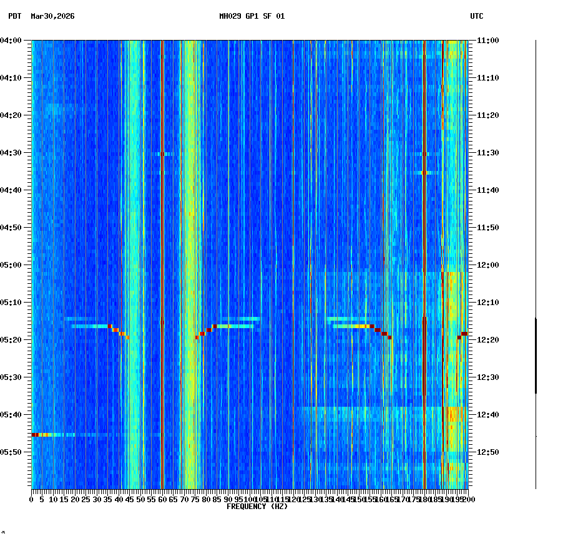Click the 05:00 PDT tick label

[12, 265]
